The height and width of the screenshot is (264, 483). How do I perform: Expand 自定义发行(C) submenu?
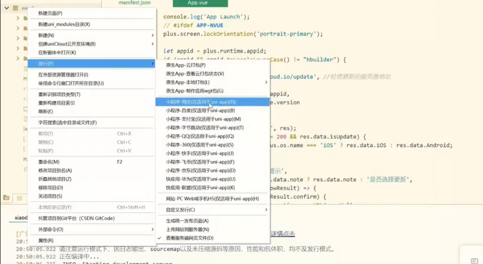coord(213,210)
